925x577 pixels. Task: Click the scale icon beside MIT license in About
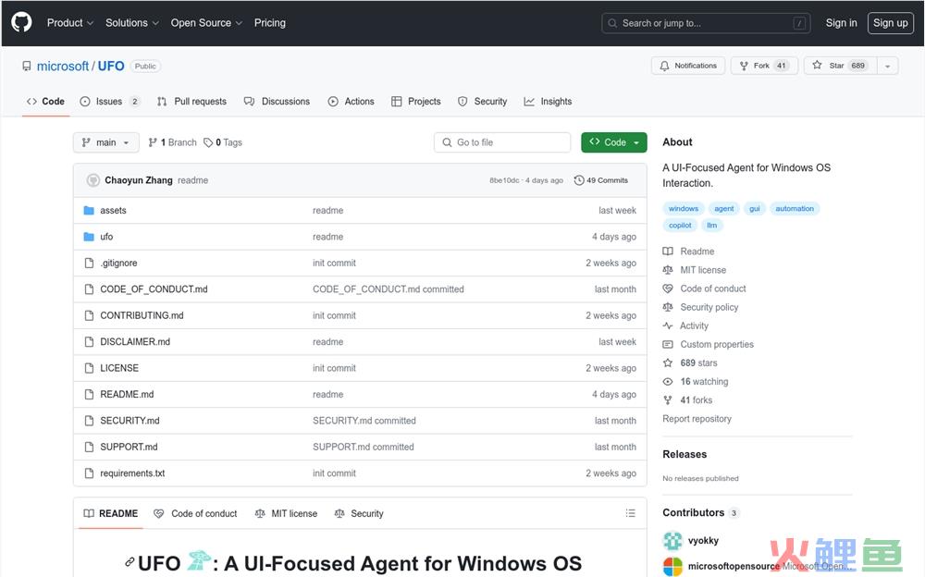(x=668, y=270)
